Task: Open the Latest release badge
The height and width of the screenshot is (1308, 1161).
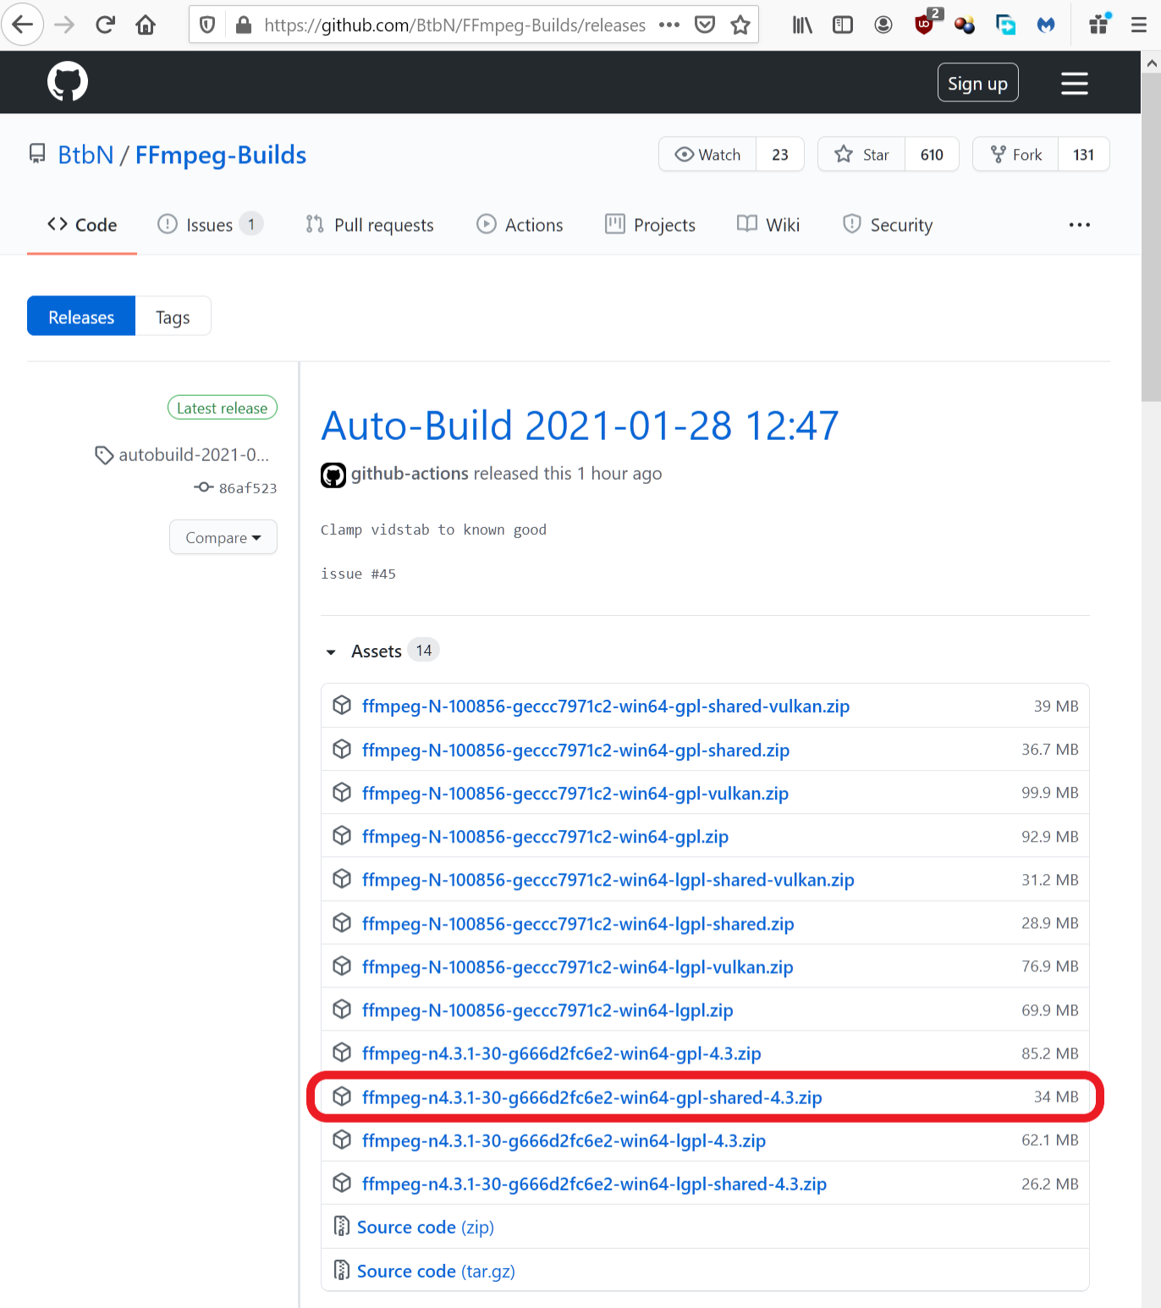Action: tap(222, 408)
